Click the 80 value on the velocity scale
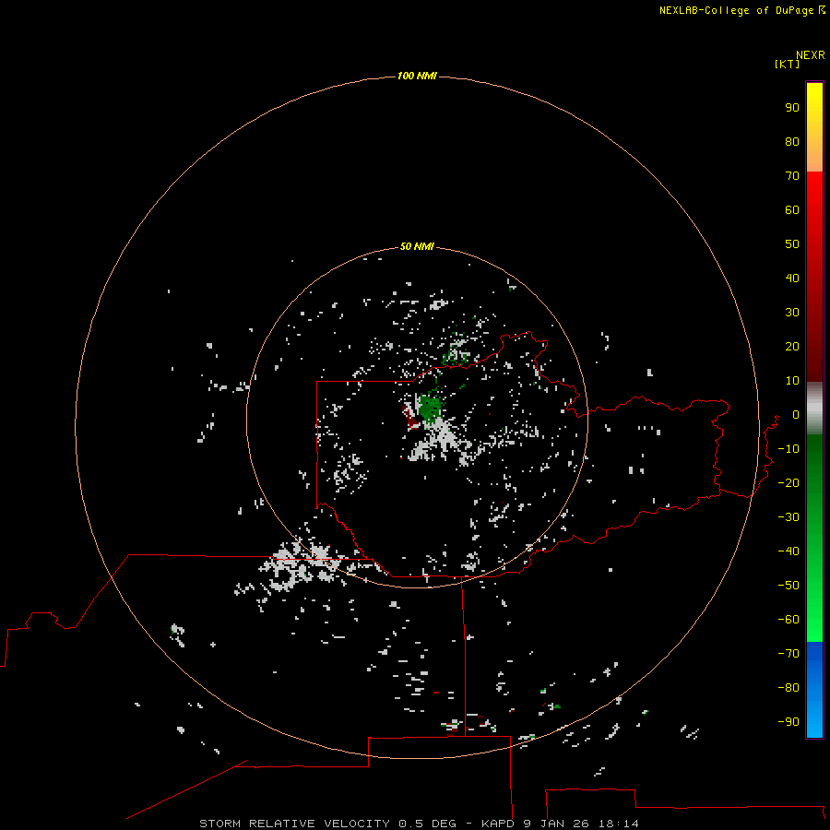This screenshot has width=830, height=830. pos(792,142)
